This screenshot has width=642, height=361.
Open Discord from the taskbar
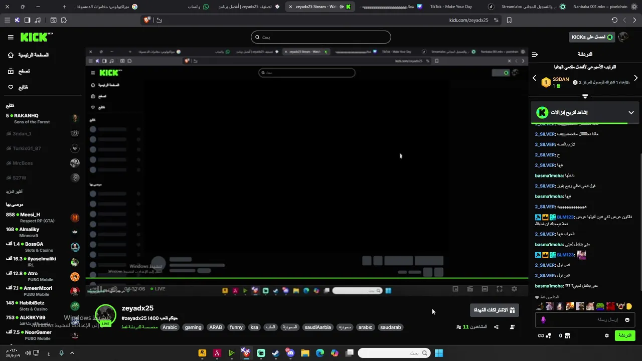tap(290, 353)
